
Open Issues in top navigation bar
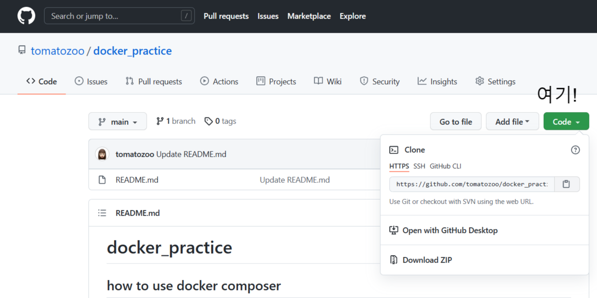268,16
